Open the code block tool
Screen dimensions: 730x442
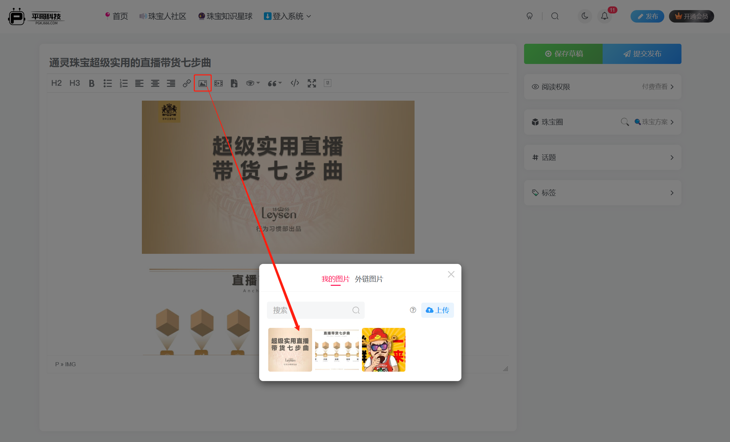(x=295, y=83)
